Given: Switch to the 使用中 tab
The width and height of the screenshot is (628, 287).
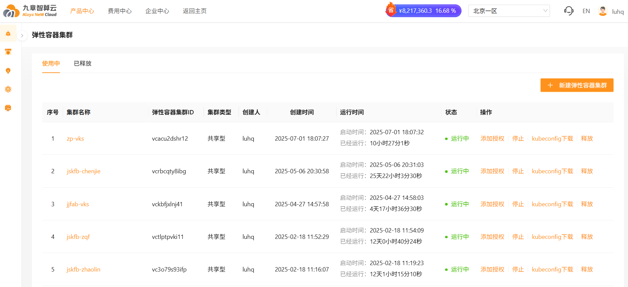Looking at the screenshot, I should [51, 63].
